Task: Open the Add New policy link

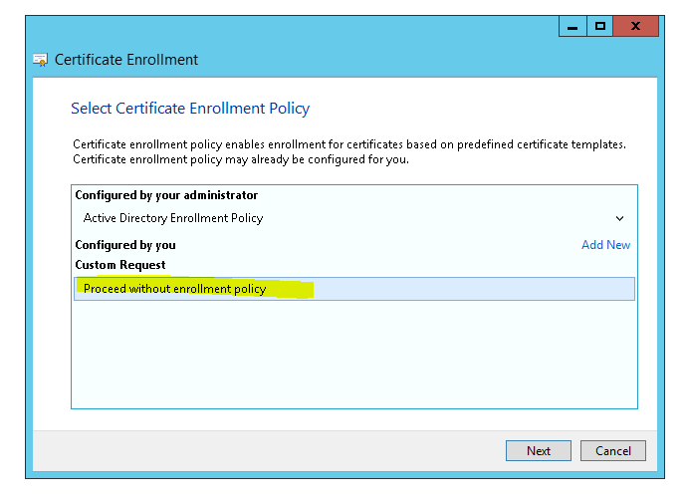Action: (x=605, y=245)
